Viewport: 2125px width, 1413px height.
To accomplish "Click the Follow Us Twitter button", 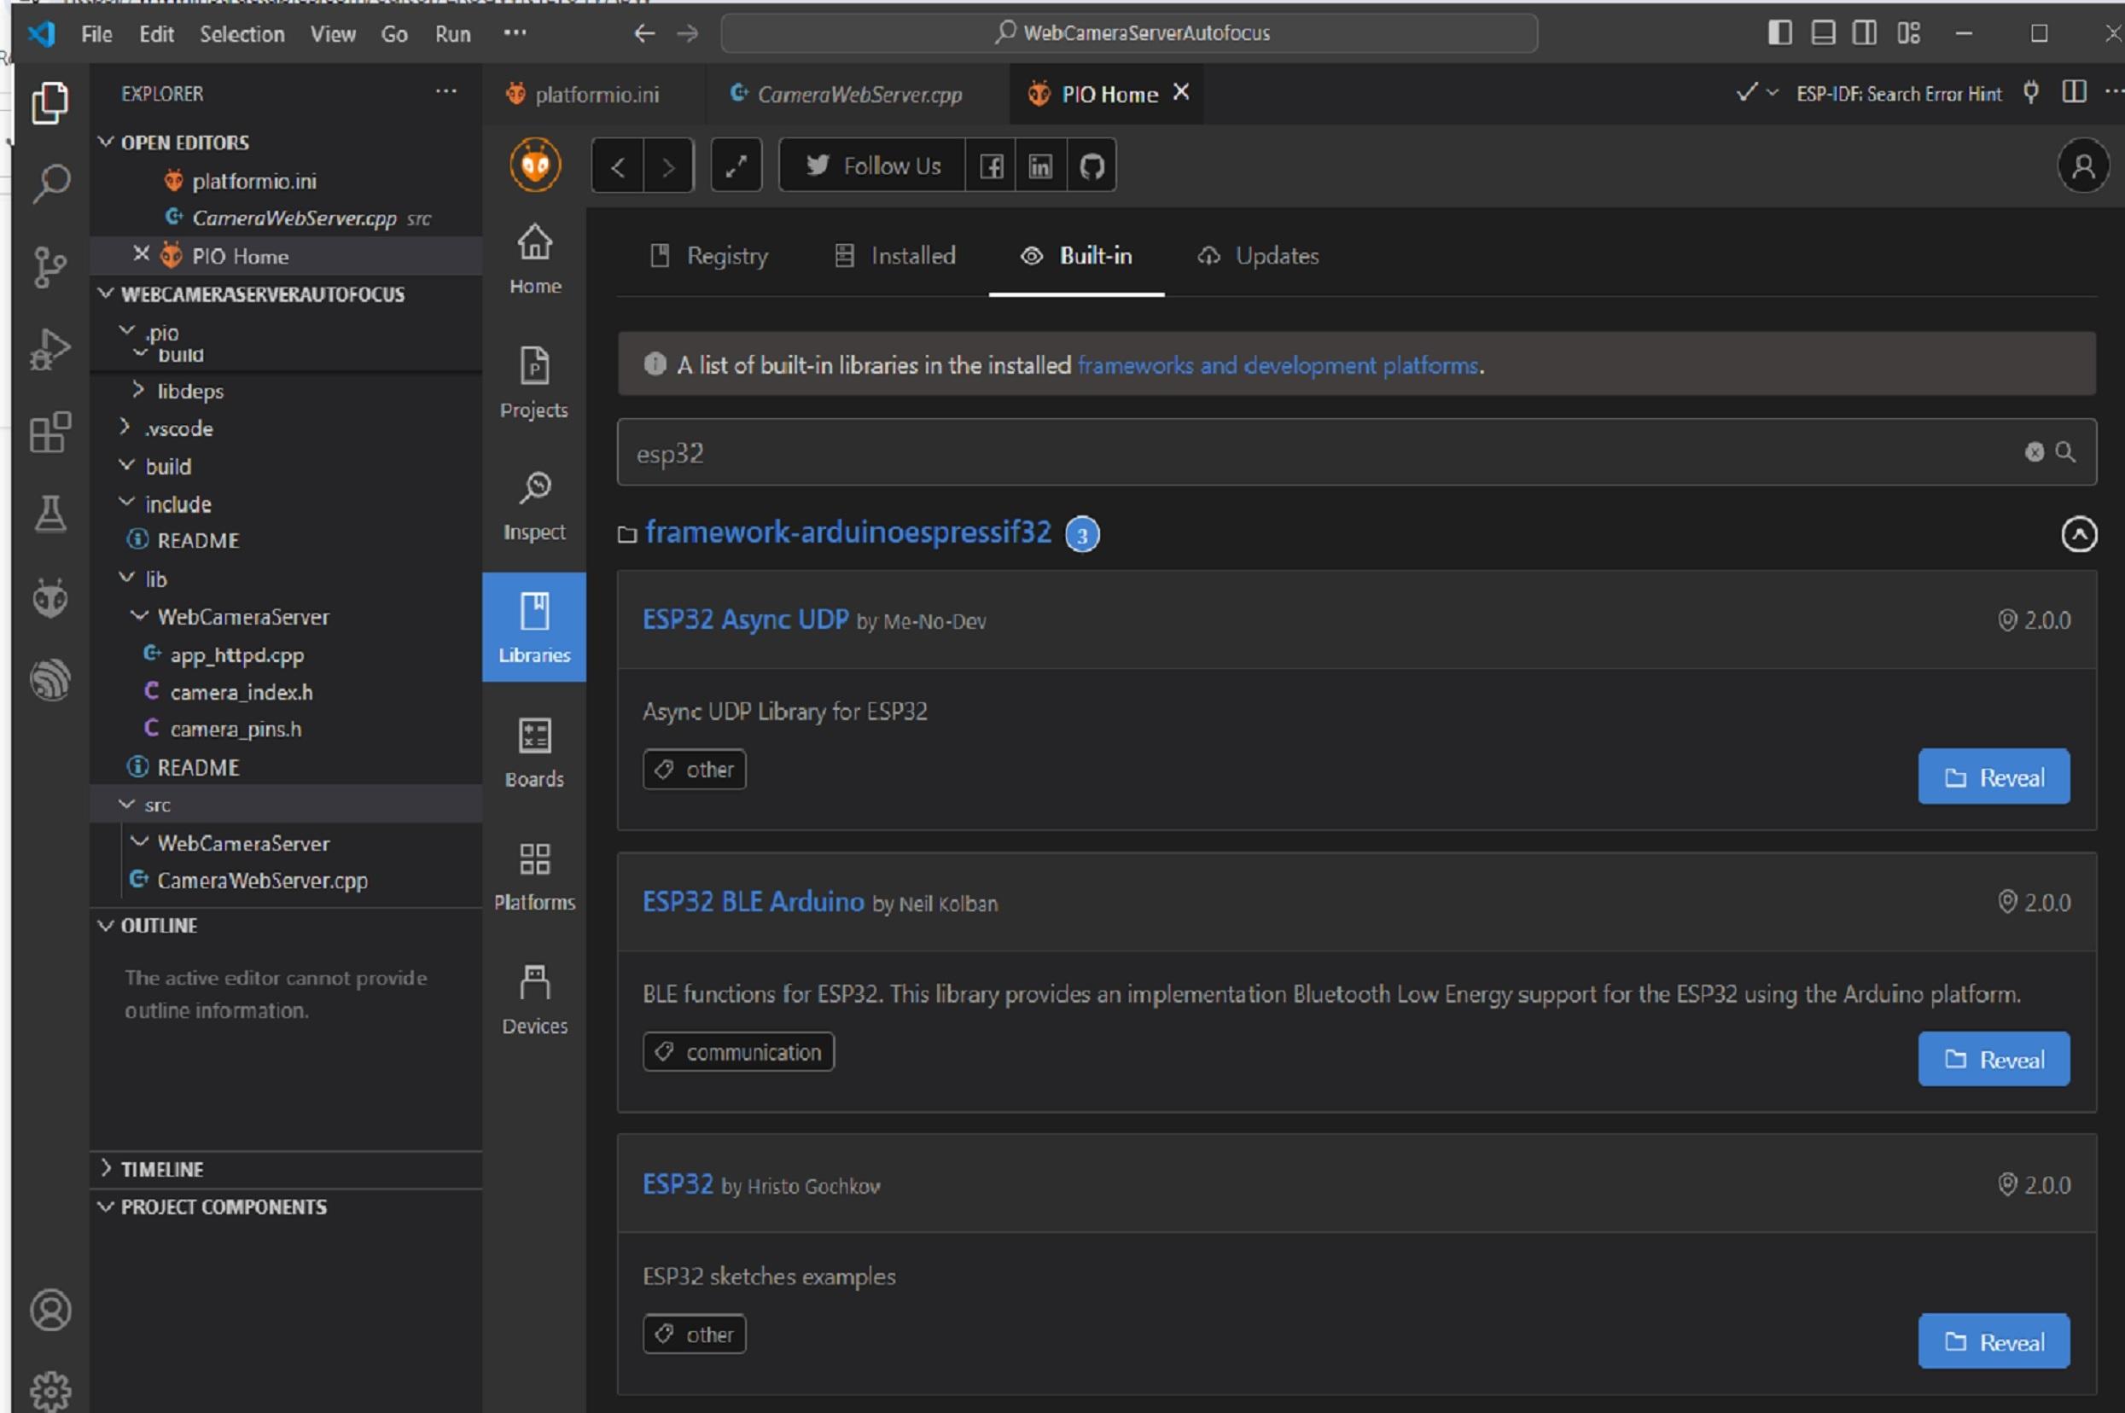I will (871, 166).
